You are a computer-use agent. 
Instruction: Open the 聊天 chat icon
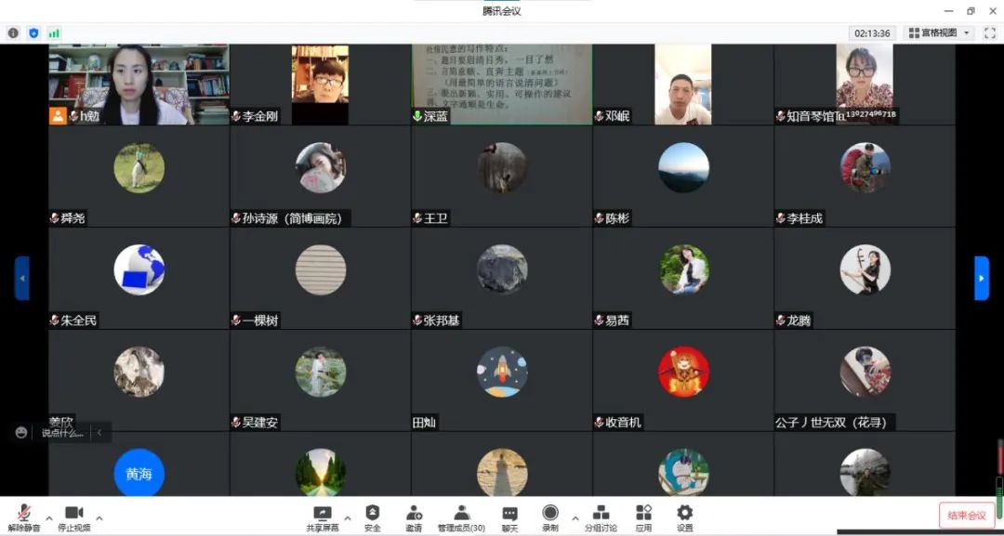tap(509, 518)
